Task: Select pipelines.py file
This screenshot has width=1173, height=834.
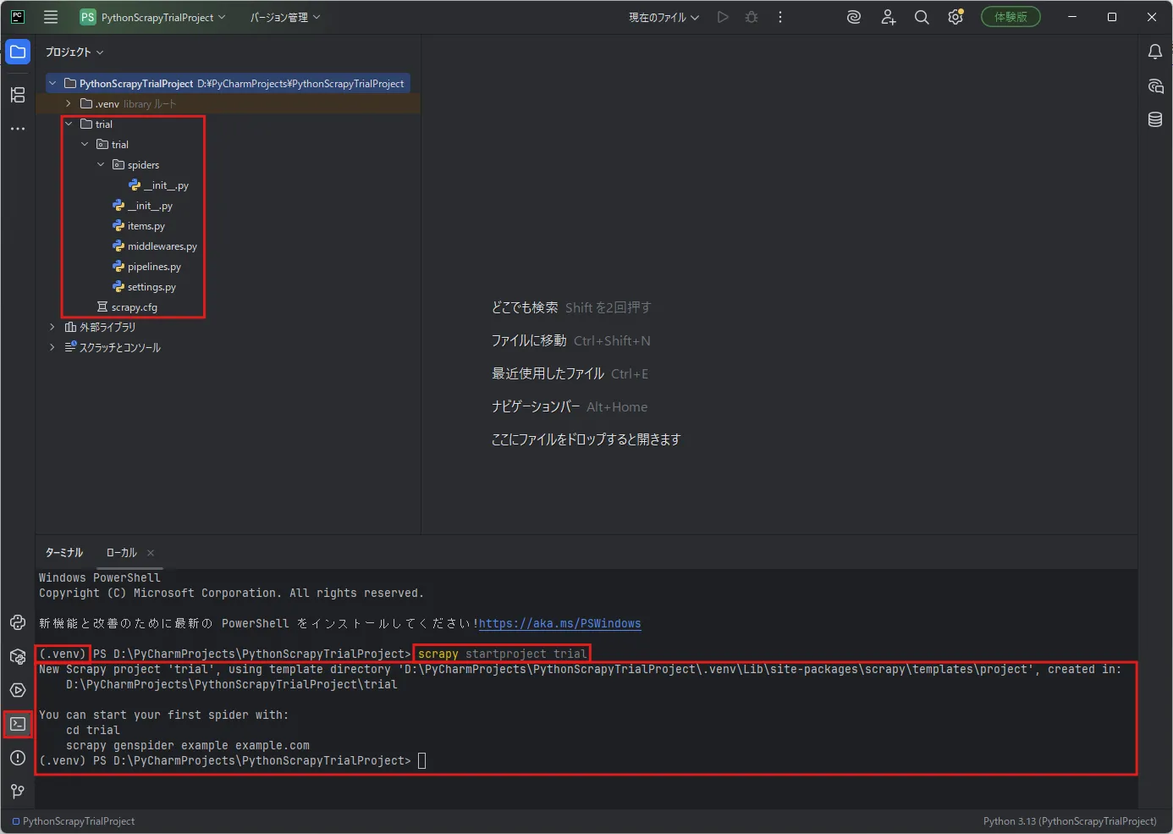Action: coord(146,267)
